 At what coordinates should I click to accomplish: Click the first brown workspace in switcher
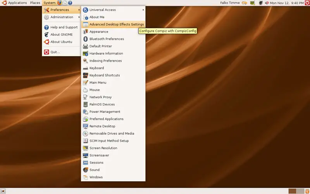[293, 191]
